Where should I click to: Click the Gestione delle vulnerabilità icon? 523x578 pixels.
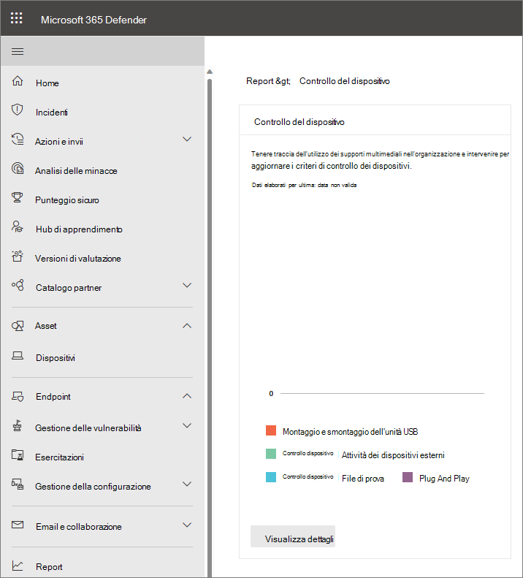click(18, 425)
